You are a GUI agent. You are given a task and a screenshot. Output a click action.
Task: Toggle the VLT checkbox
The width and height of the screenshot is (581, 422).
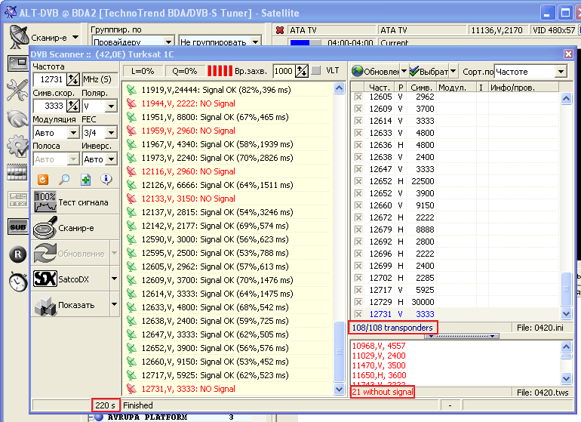point(316,70)
